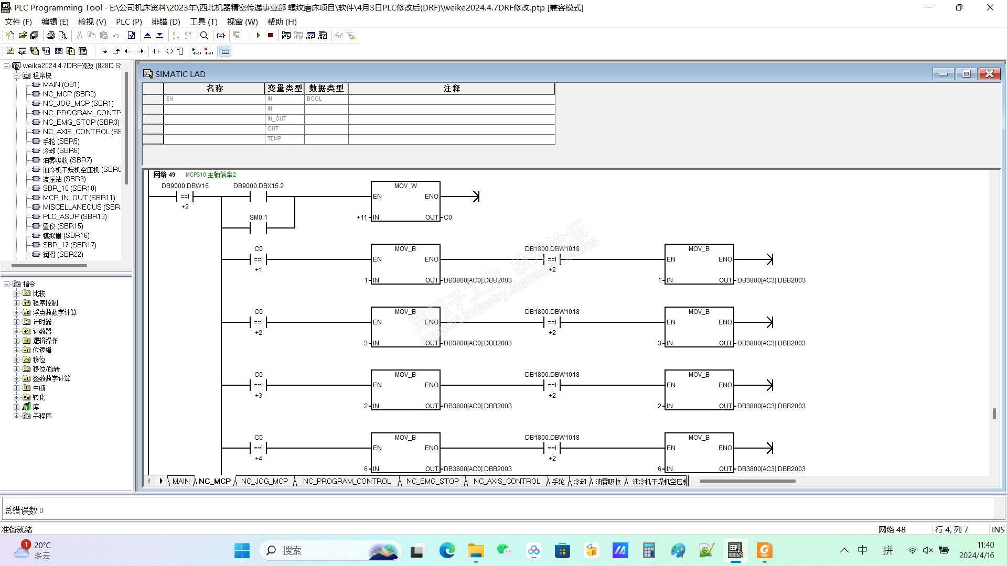Expand the 比较 instruction folder
1007x566 pixels.
point(16,293)
